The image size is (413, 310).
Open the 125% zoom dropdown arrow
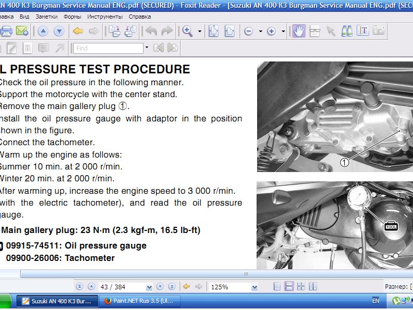pos(255,287)
